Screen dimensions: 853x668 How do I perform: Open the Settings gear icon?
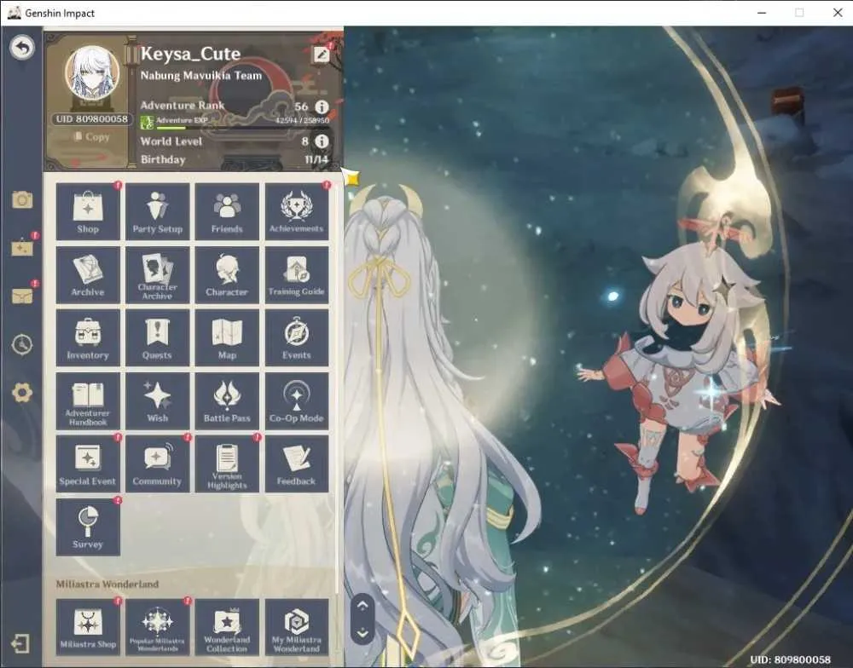(x=22, y=393)
